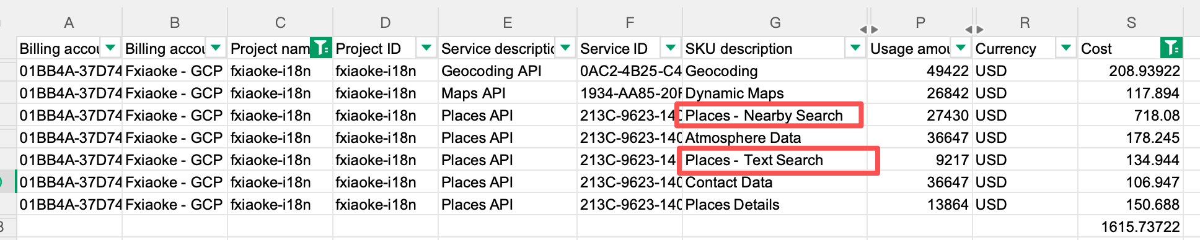Select column B header
Image resolution: width=1200 pixels, height=240 pixels.
[x=175, y=22]
